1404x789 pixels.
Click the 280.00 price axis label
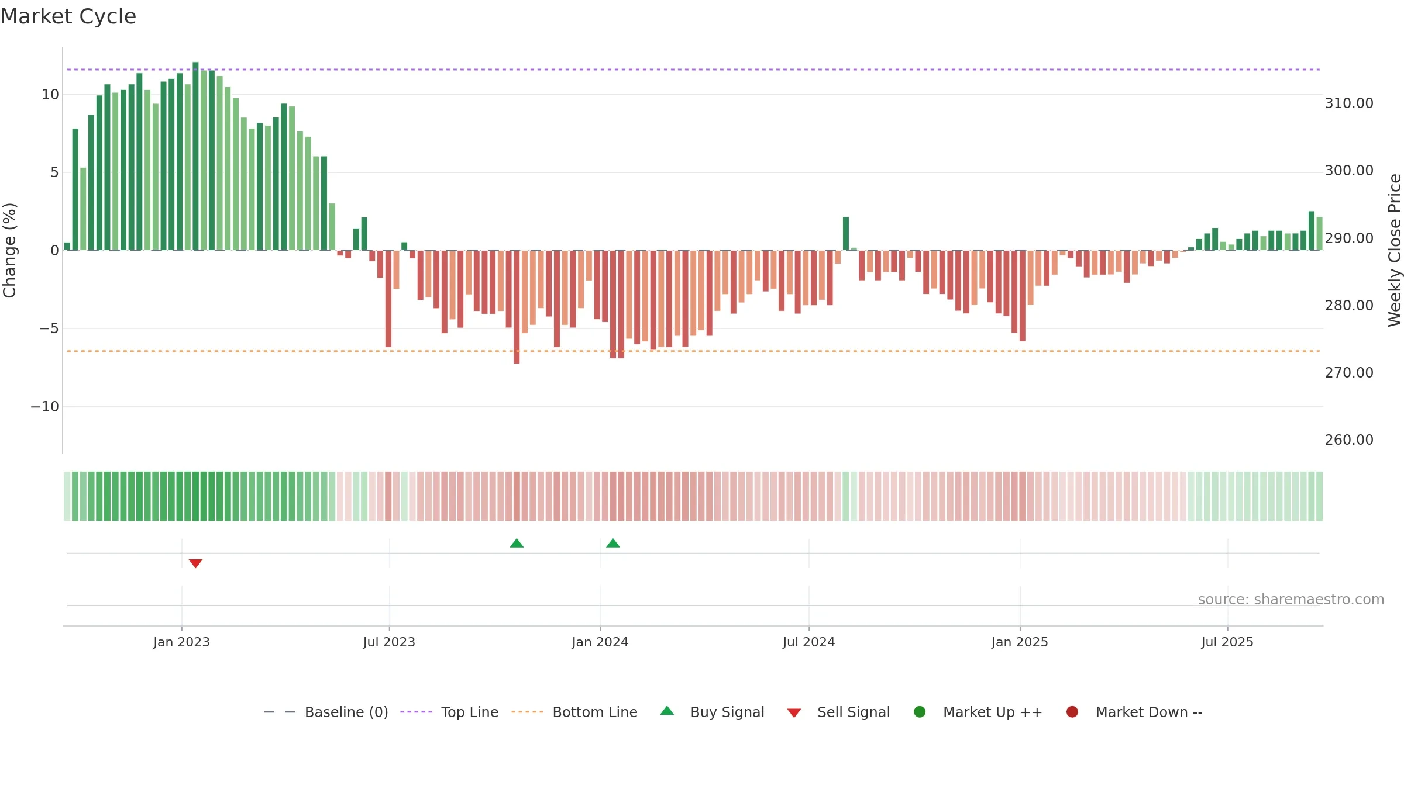click(x=1349, y=306)
